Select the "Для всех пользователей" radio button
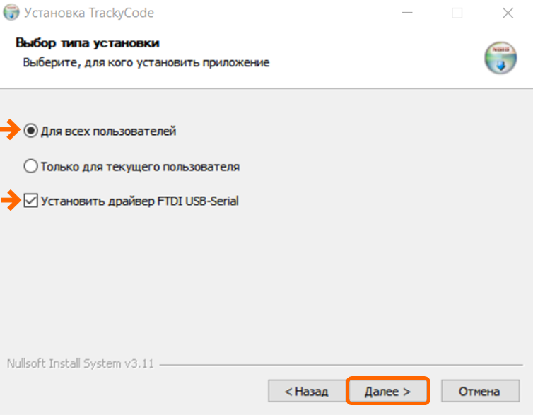This screenshot has width=533, height=415. click(30, 131)
